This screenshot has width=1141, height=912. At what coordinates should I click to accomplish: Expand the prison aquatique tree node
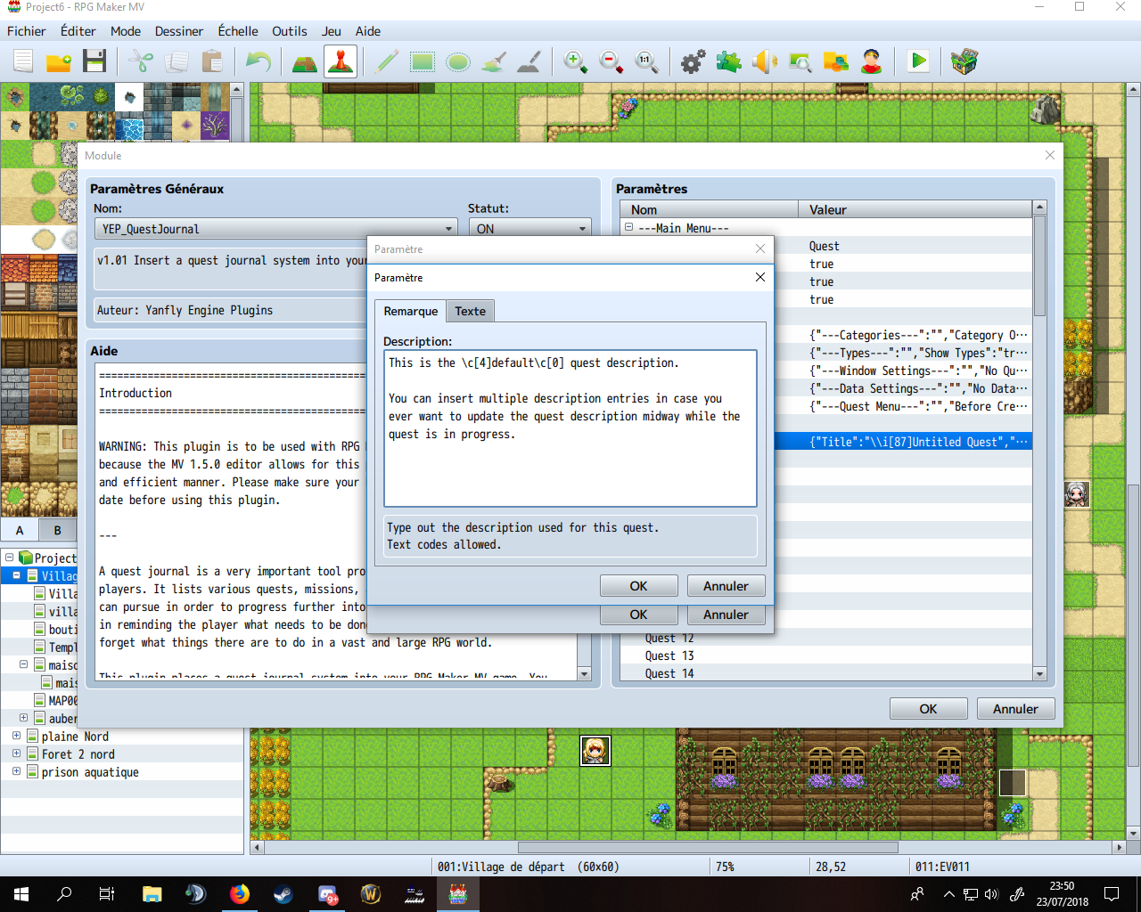[x=16, y=771]
